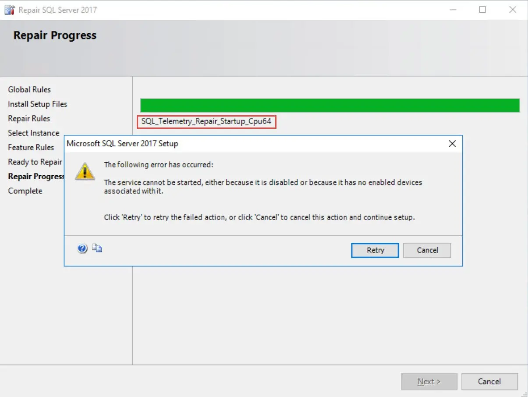Image resolution: width=528 pixels, height=397 pixels.
Task: Select the Ready to Repair step
Action: (x=35, y=162)
